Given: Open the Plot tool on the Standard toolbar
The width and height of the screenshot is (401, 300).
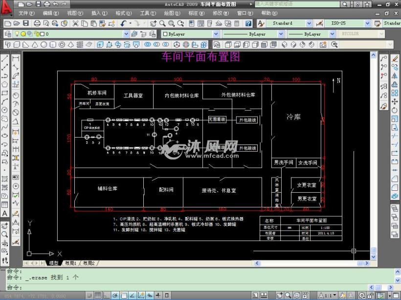Looking at the screenshot, I should coord(37,23).
